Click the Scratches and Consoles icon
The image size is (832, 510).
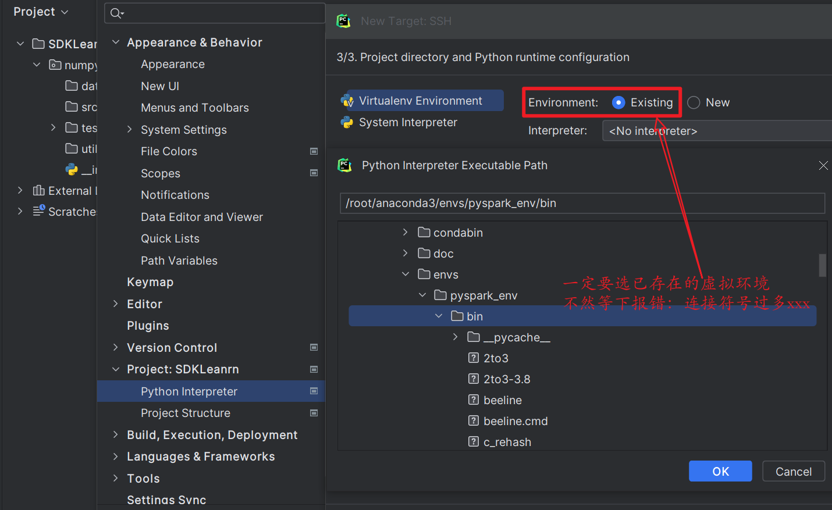tap(38, 211)
